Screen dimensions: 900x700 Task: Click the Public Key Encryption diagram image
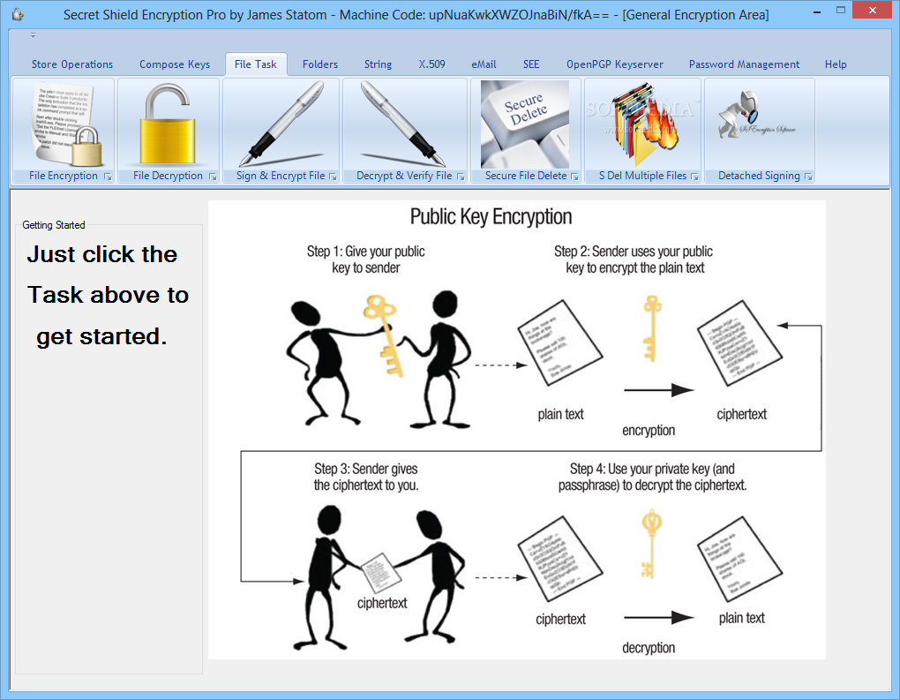tap(516, 430)
